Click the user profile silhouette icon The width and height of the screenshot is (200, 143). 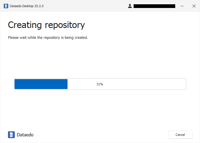[130, 6]
